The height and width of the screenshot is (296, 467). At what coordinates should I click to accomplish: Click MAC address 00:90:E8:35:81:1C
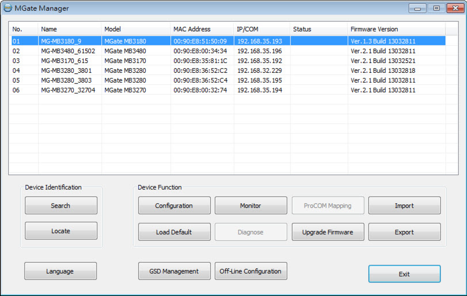200,61
